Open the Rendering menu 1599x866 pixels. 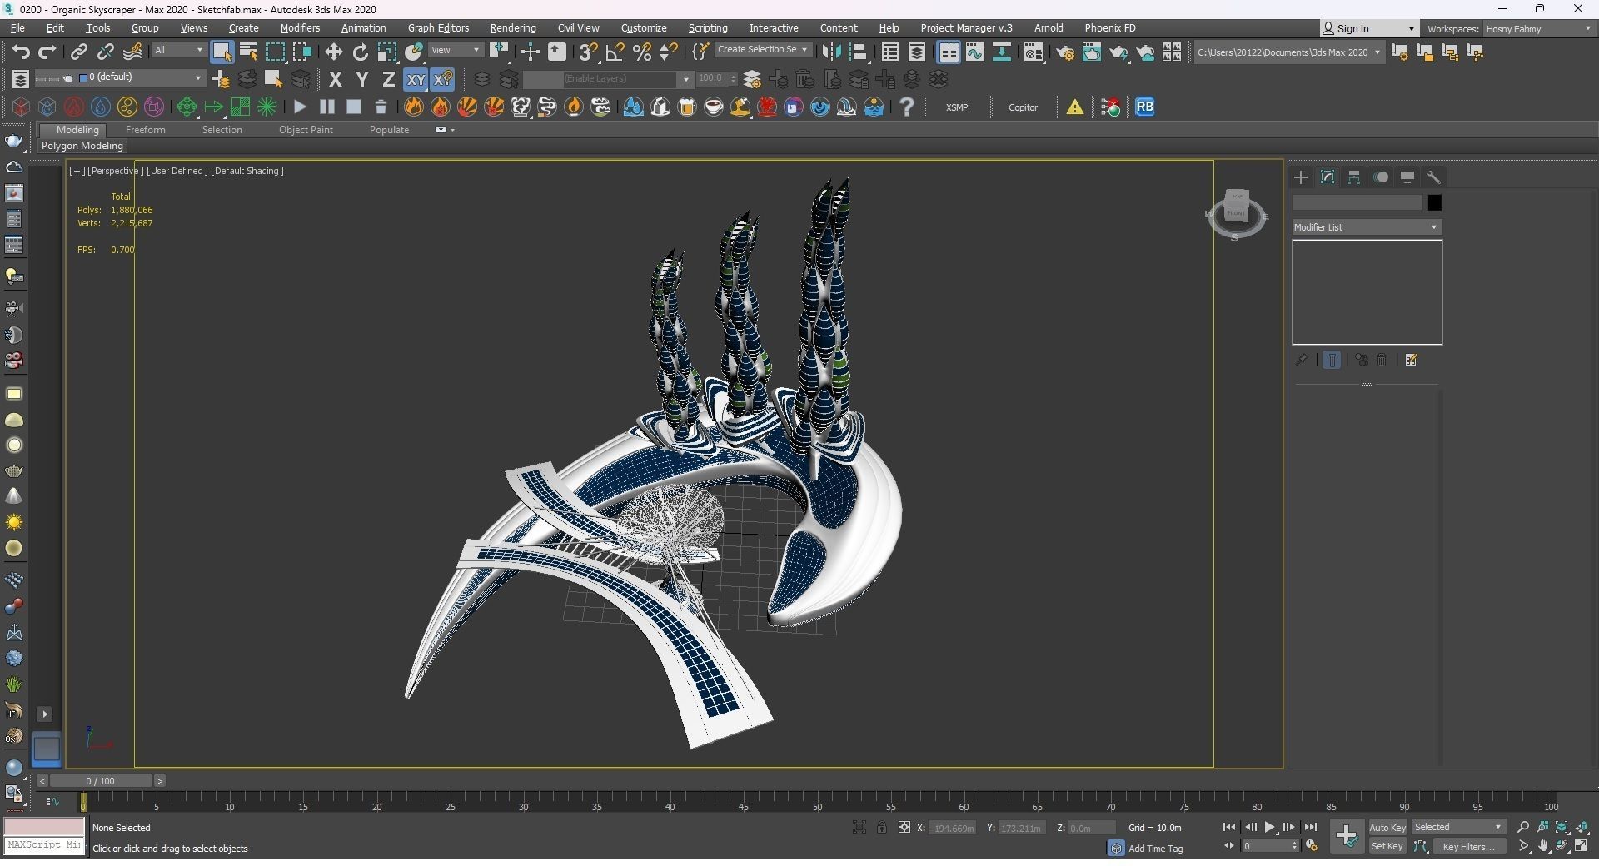(512, 27)
